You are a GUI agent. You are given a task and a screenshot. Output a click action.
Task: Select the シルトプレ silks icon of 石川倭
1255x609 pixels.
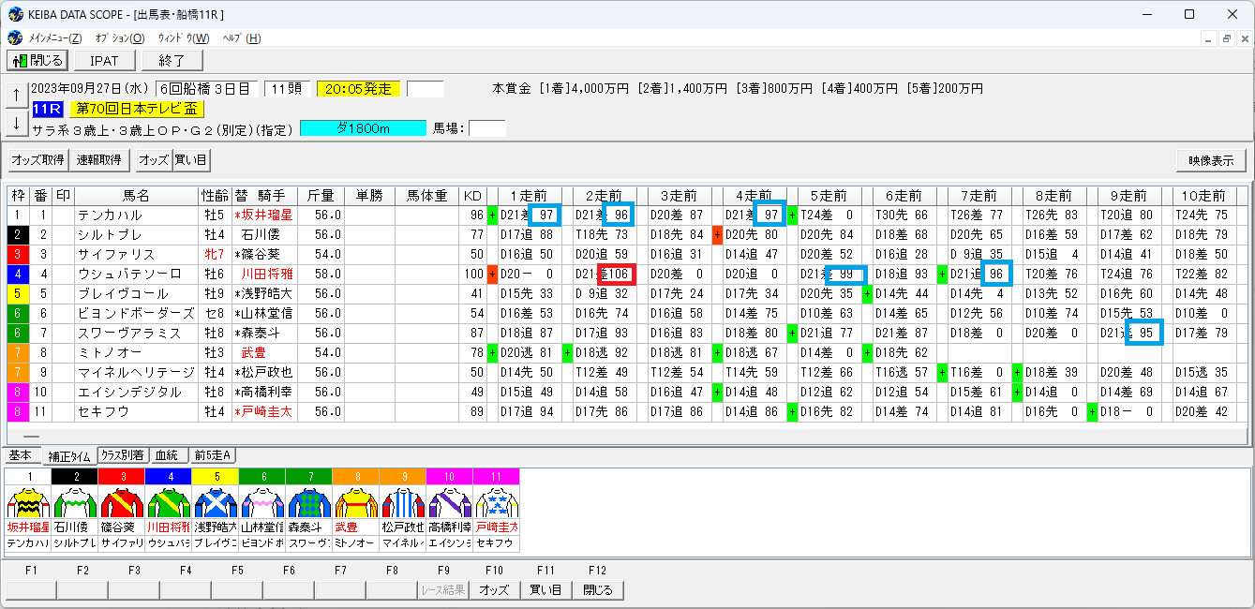point(74,502)
